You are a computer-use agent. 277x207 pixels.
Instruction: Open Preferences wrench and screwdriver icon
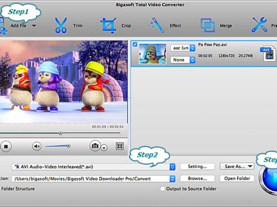click(259, 25)
